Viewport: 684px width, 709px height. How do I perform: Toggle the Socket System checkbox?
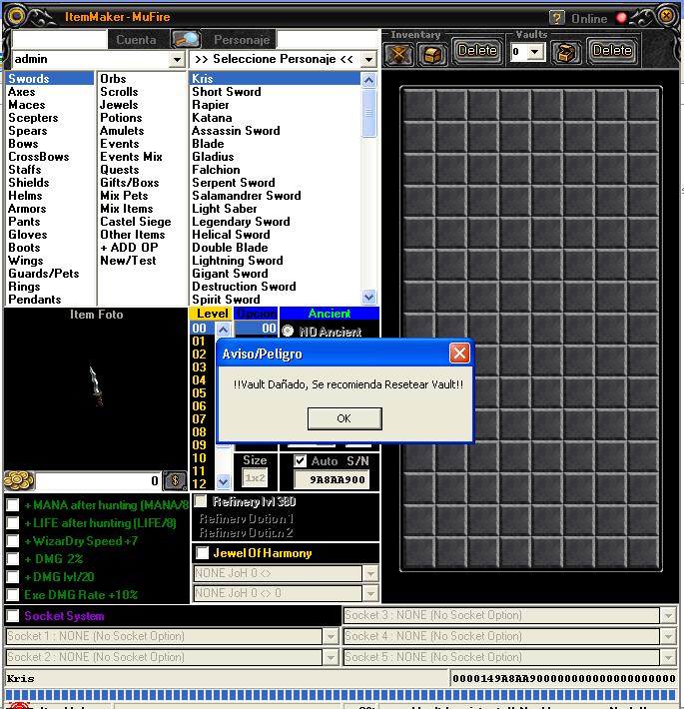click(13, 616)
